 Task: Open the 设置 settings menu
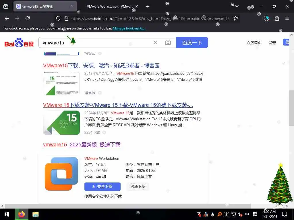(x=272, y=43)
